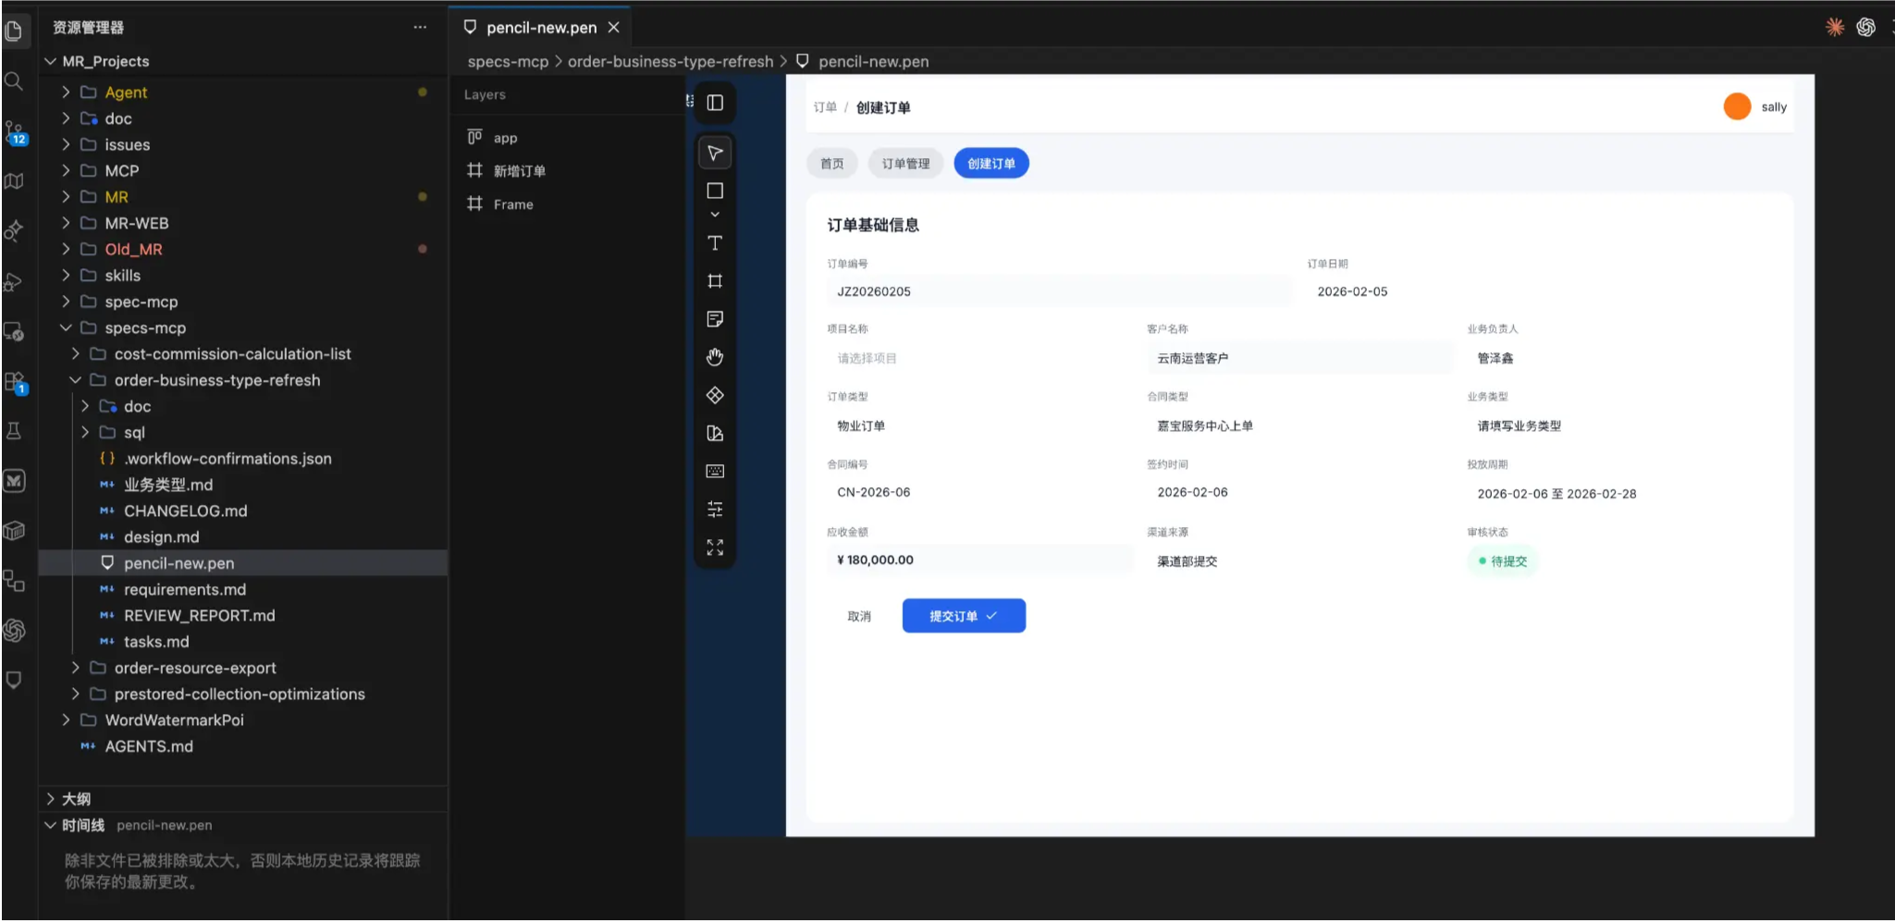
Task: Click the Claude starburst icon in title bar
Action: click(1835, 27)
